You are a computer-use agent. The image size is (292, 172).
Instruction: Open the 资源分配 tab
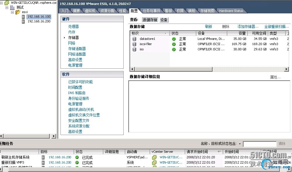point(107,11)
